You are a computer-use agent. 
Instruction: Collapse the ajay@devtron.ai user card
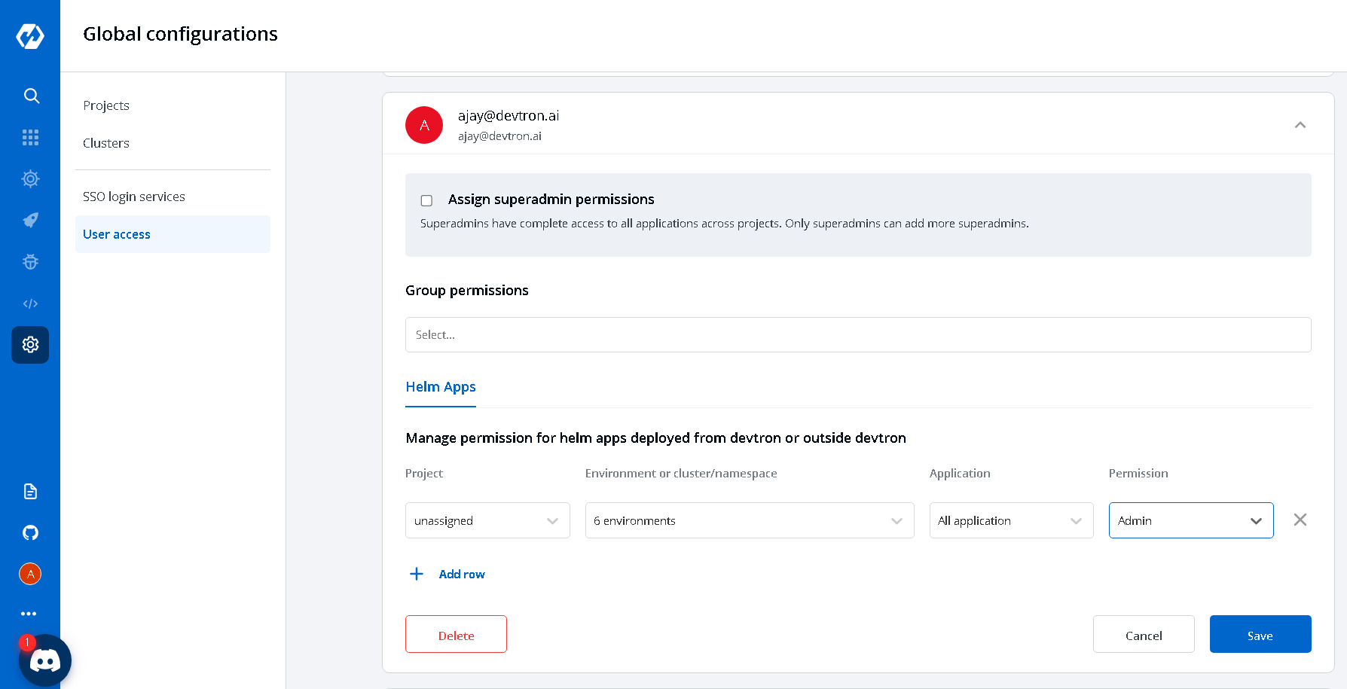[1300, 125]
